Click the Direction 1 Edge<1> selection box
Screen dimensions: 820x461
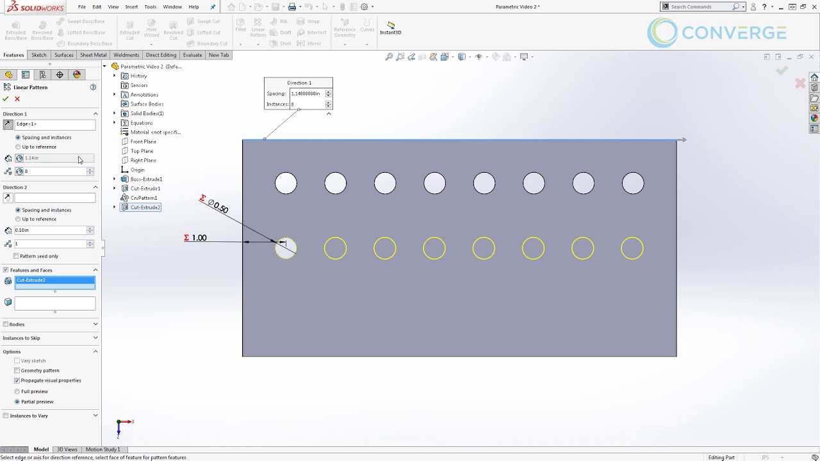[55, 124]
